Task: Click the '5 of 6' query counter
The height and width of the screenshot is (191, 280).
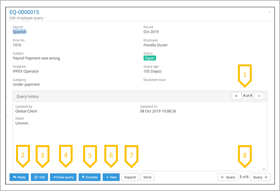Action: (244, 177)
